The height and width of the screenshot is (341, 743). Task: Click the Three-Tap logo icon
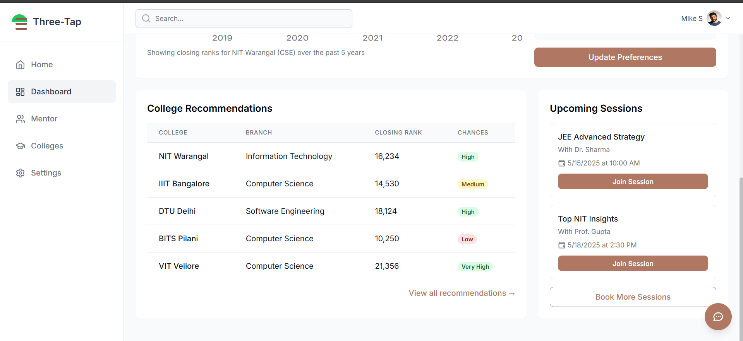coord(19,22)
